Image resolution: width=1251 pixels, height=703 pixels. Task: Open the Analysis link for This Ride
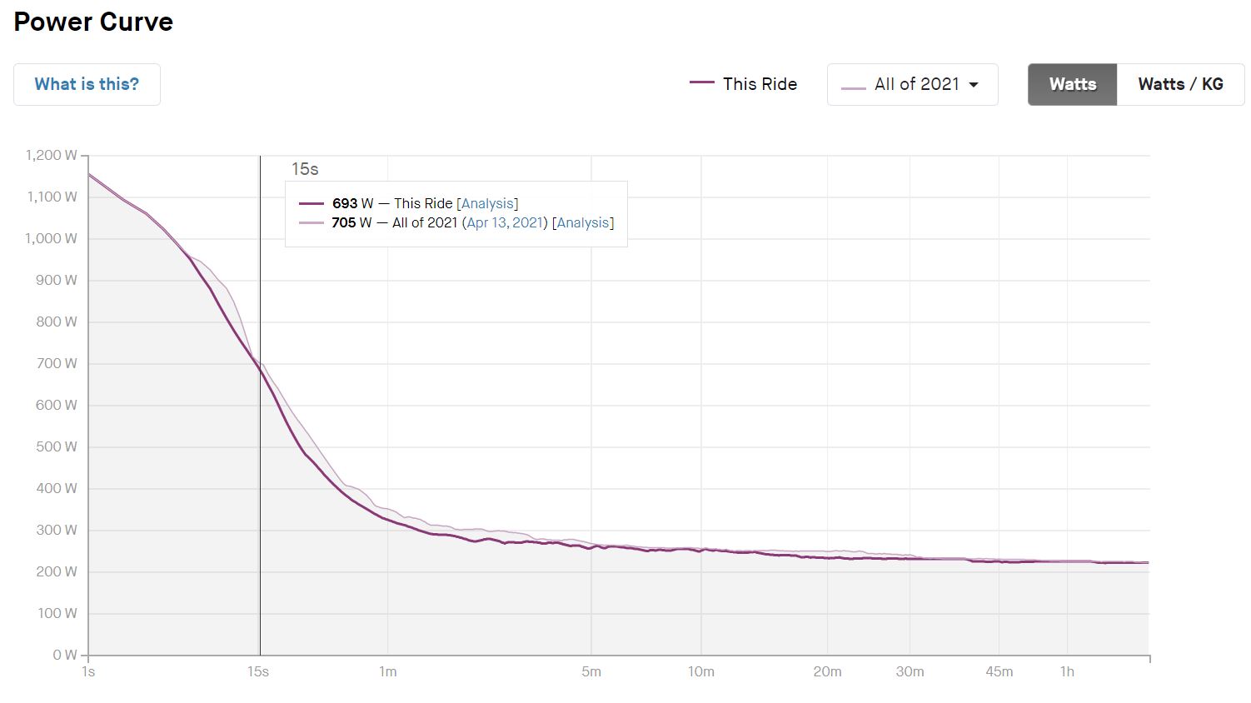point(487,202)
